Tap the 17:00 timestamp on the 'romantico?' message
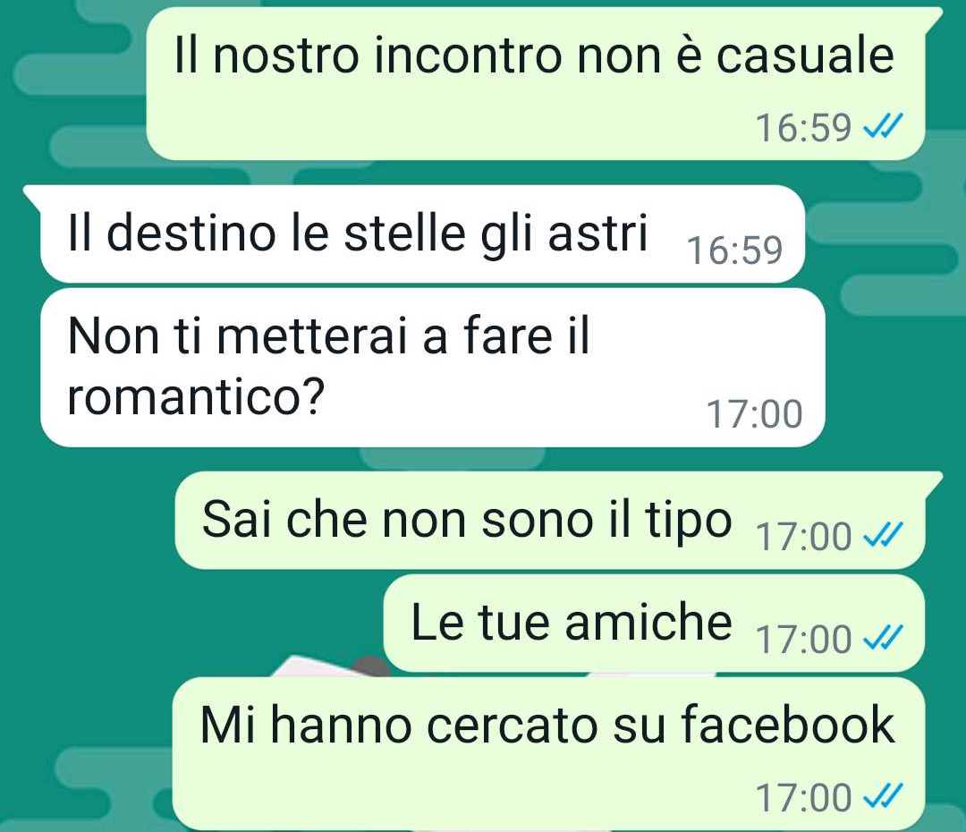 [x=754, y=414]
